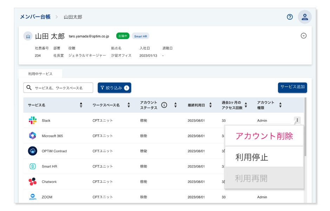Viewport: 330px width, 211px height.
Task: Open the help question mark icon
Action: 289,17
